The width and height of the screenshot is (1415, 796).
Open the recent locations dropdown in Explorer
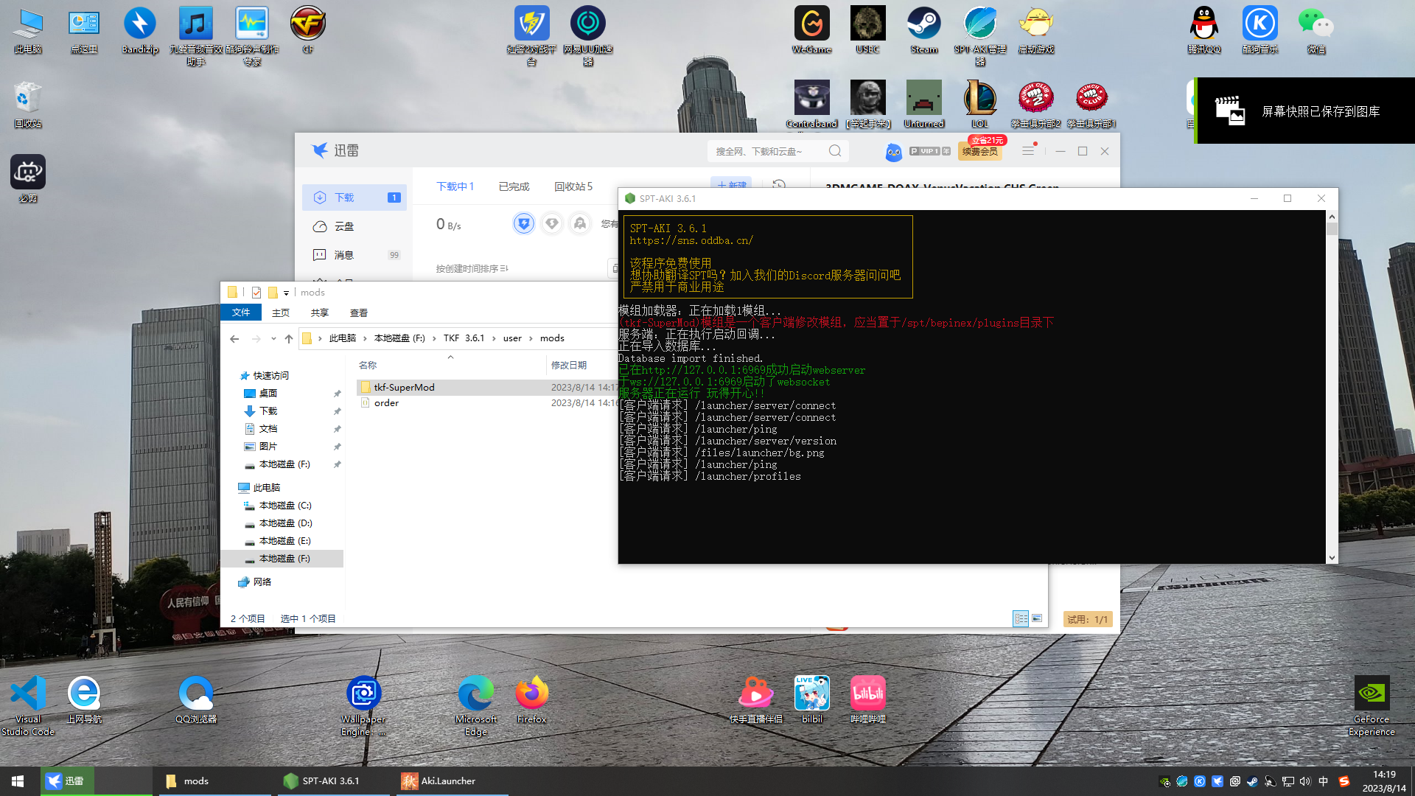273,338
